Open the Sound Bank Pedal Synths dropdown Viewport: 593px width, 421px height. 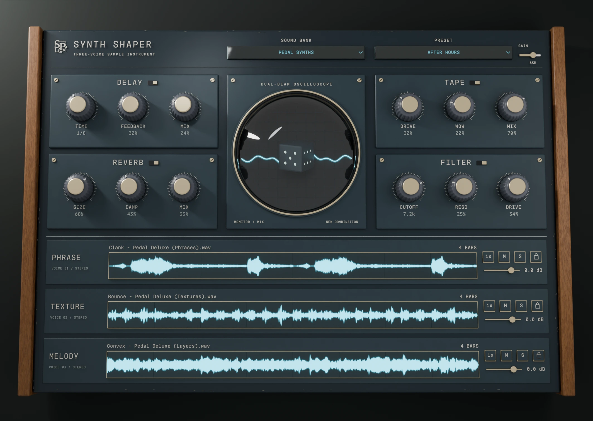click(x=296, y=53)
